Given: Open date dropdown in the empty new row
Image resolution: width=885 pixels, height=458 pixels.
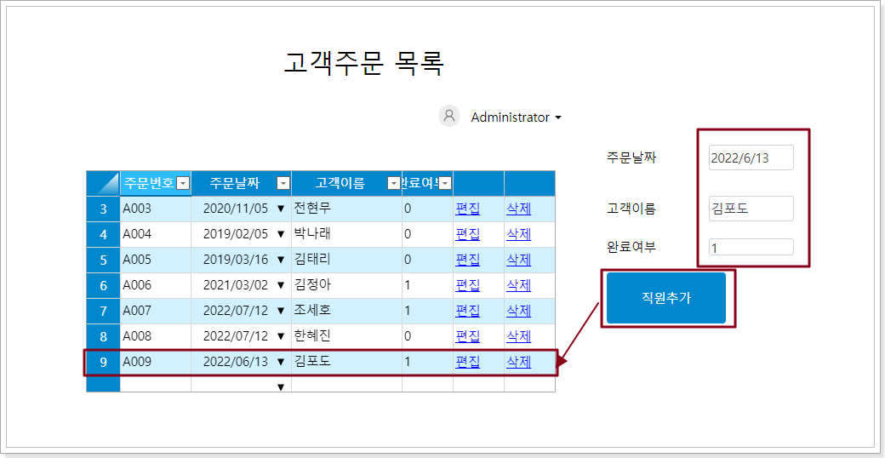Looking at the screenshot, I should (x=281, y=386).
